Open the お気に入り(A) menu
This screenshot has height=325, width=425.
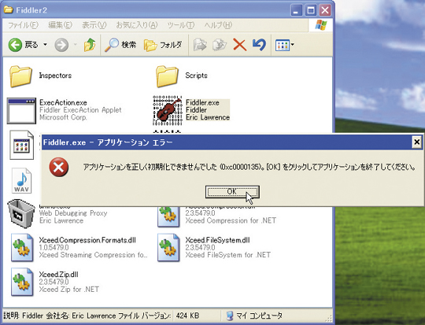pos(137,25)
